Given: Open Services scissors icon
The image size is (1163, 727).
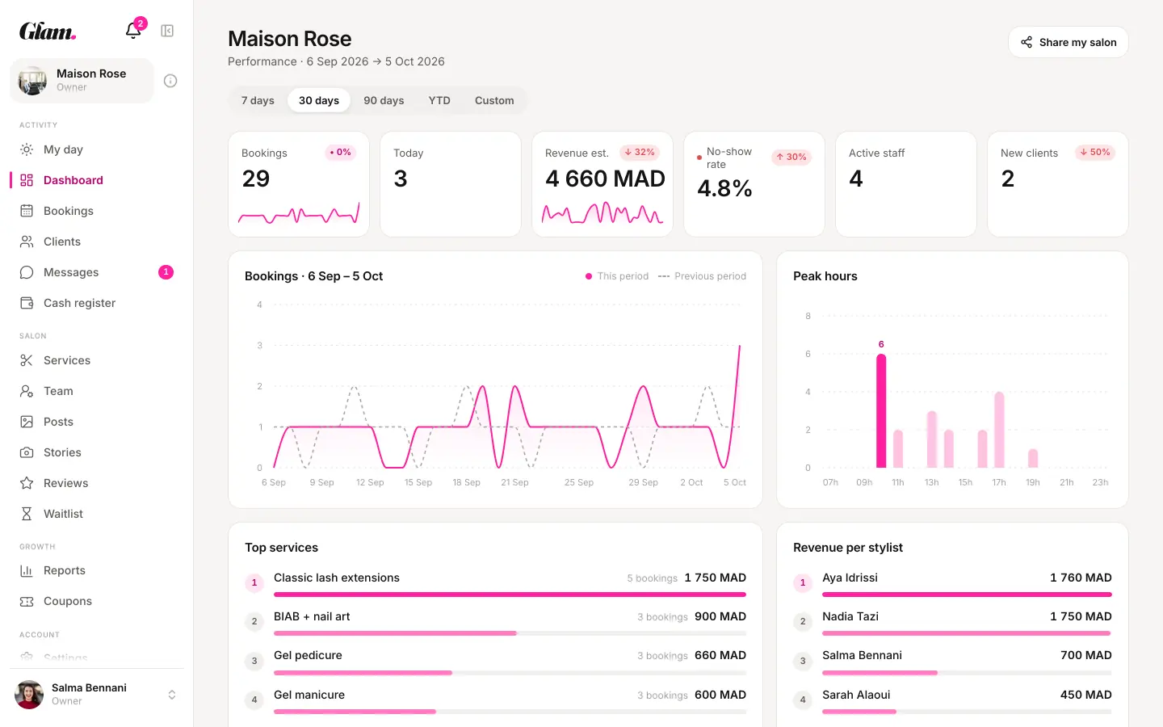Looking at the screenshot, I should click(27, 360).
